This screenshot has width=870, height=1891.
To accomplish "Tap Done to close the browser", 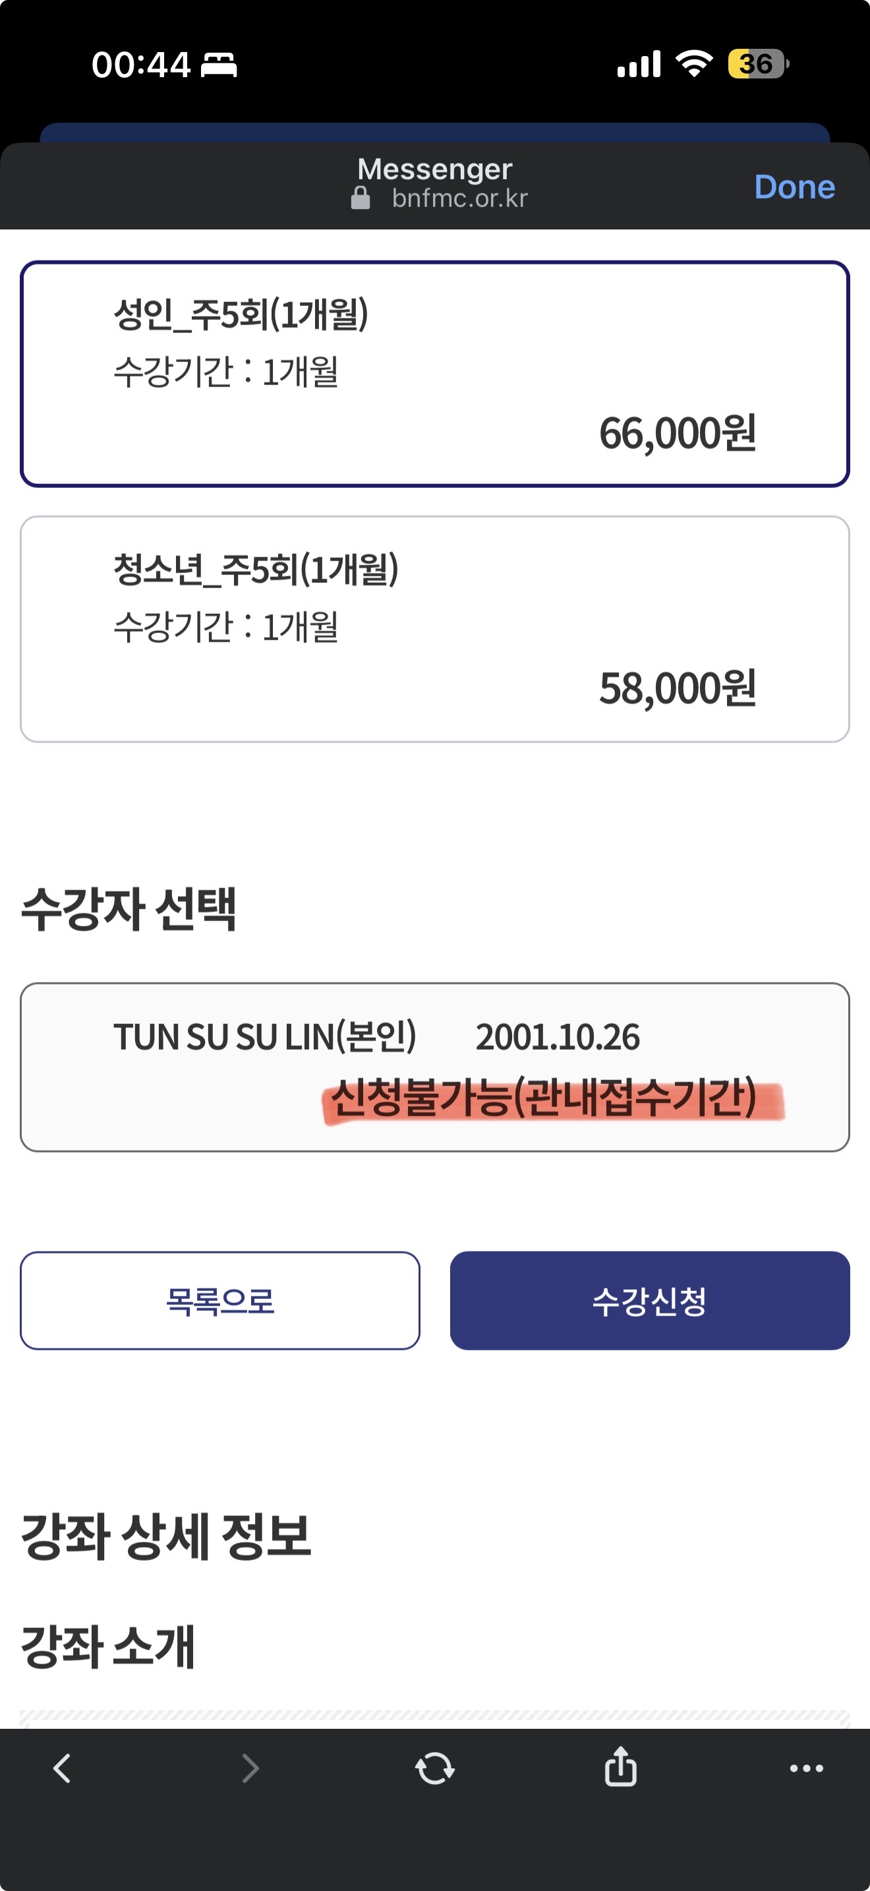I will [x=794, y=187].
